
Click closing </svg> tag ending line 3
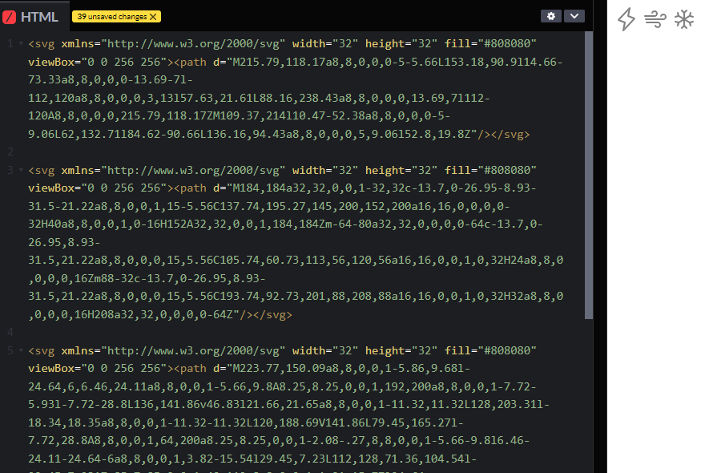272,314
